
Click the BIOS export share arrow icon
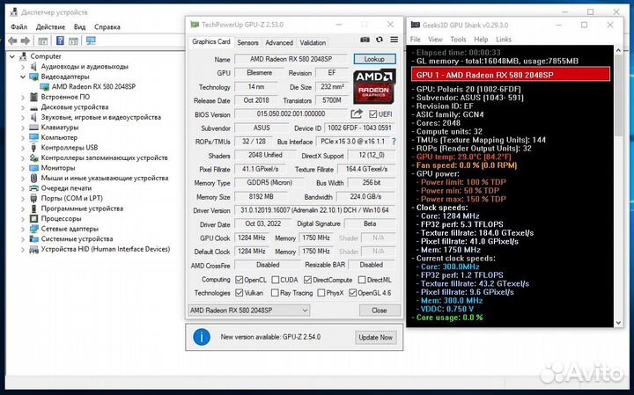357,113
